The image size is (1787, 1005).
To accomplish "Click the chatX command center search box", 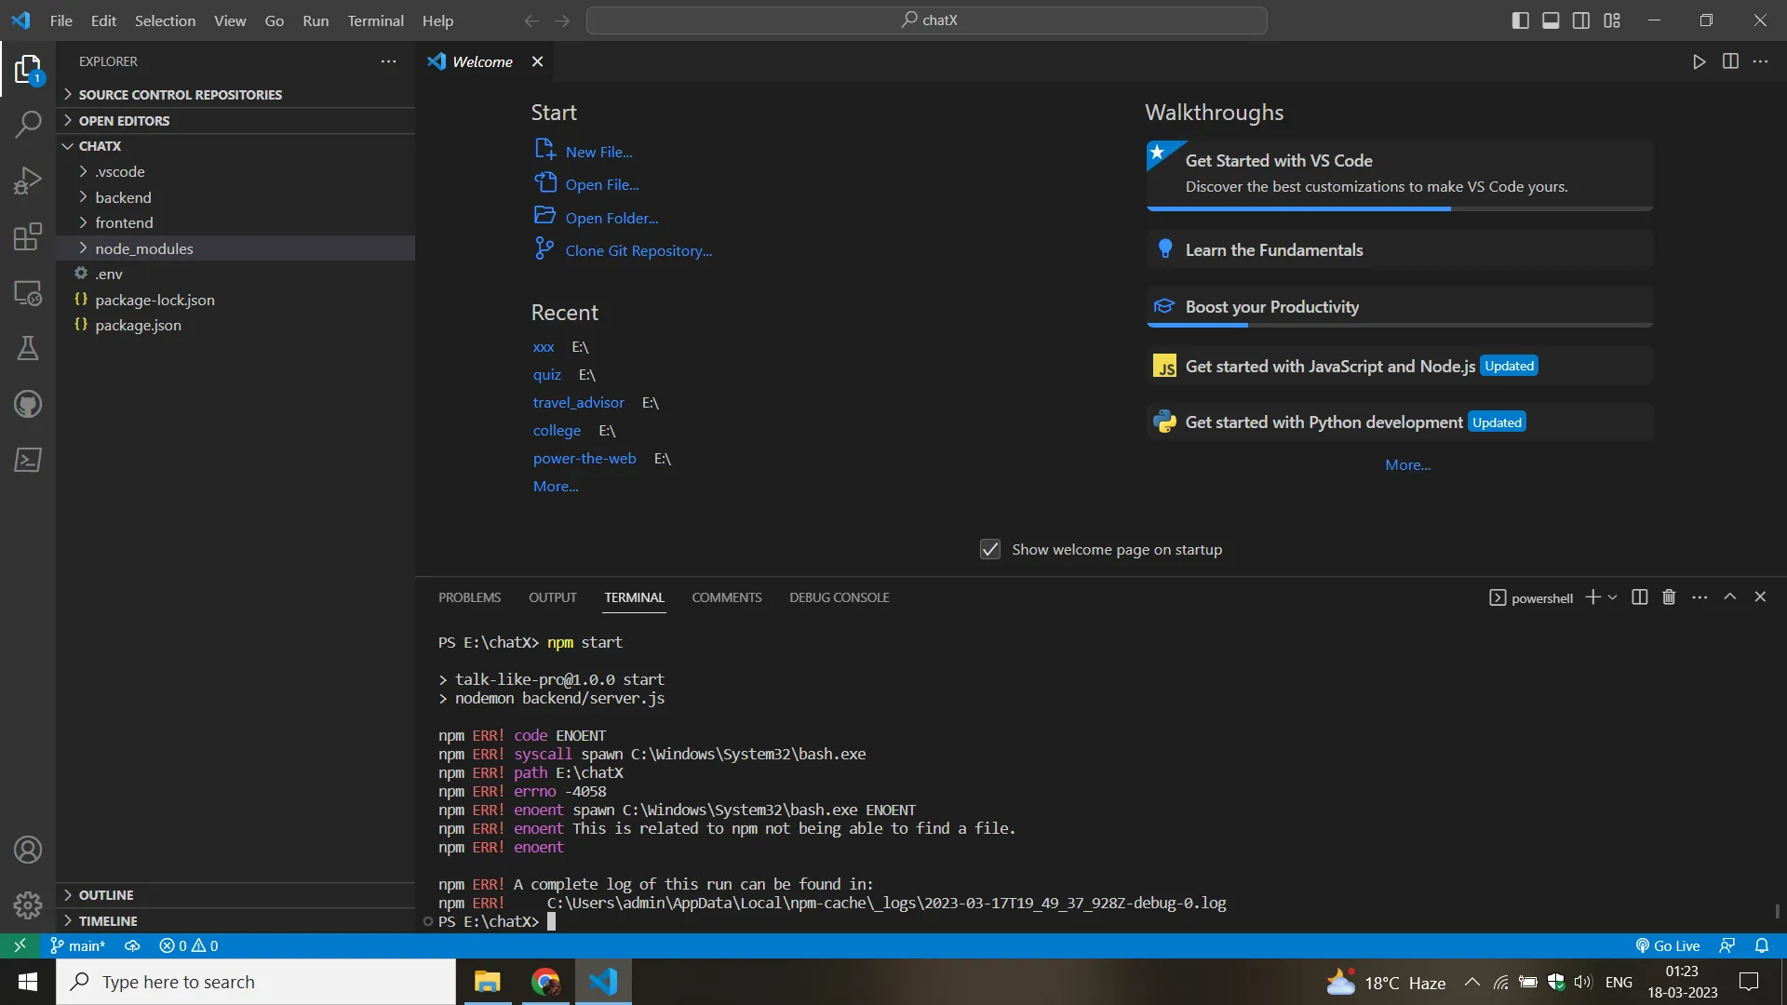I will coord(927,20).
